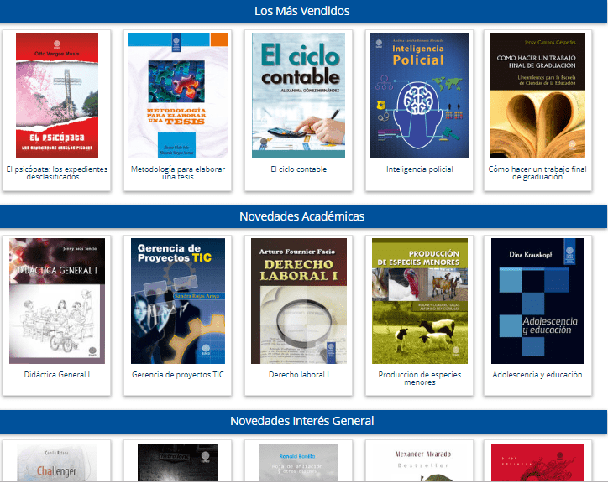608x483 pixels.
Task: View the red cover book thumbnail
Action: click(x=537, y=463)
